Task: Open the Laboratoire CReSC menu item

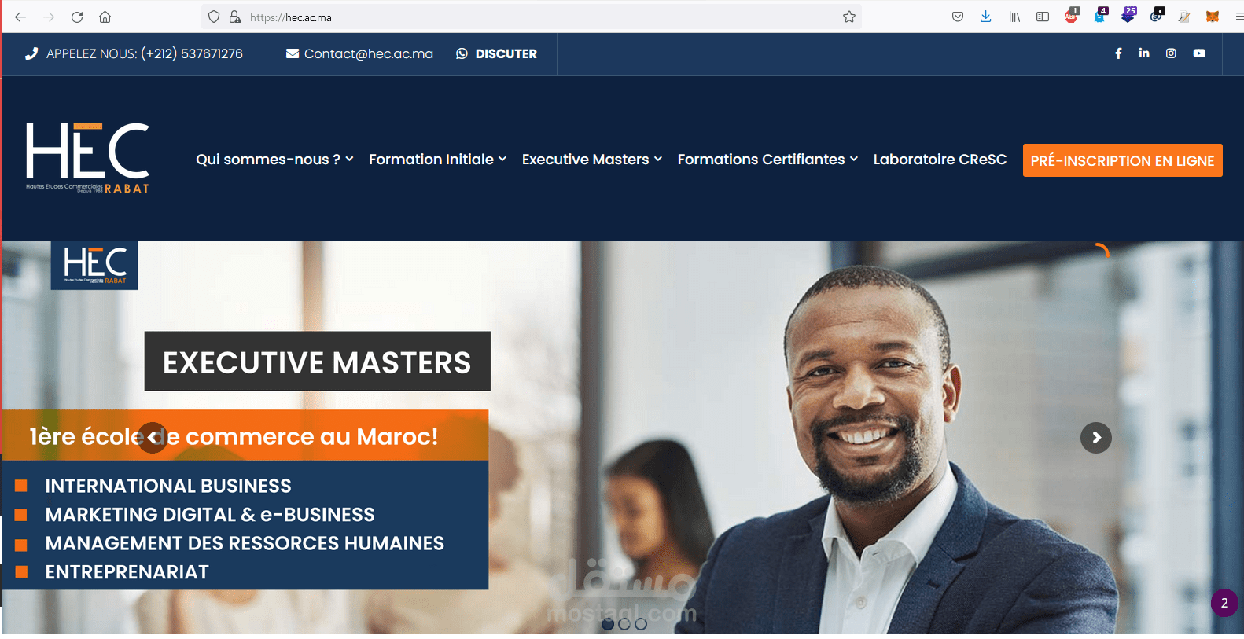Action: (x=940, y=160)
